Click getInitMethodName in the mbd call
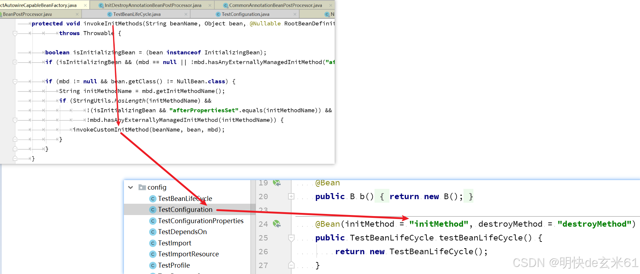This screenshot has width=640, height=274. pyautogui.click(x=185, y=91)
